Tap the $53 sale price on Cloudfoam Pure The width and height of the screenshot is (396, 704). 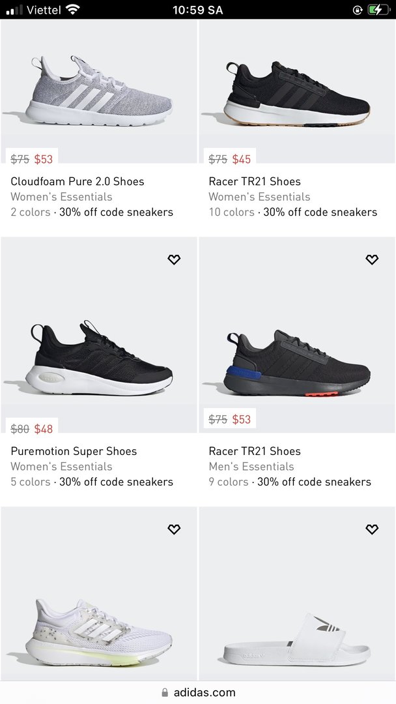[44, 159]
